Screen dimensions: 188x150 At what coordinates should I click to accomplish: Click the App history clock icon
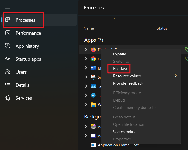tap(8, 46)
